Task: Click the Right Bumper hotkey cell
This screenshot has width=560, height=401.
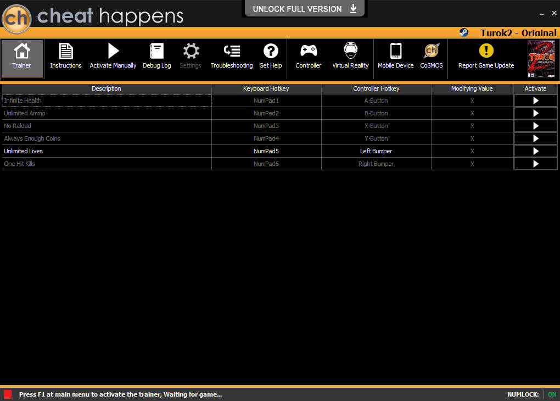Action: 376,164
